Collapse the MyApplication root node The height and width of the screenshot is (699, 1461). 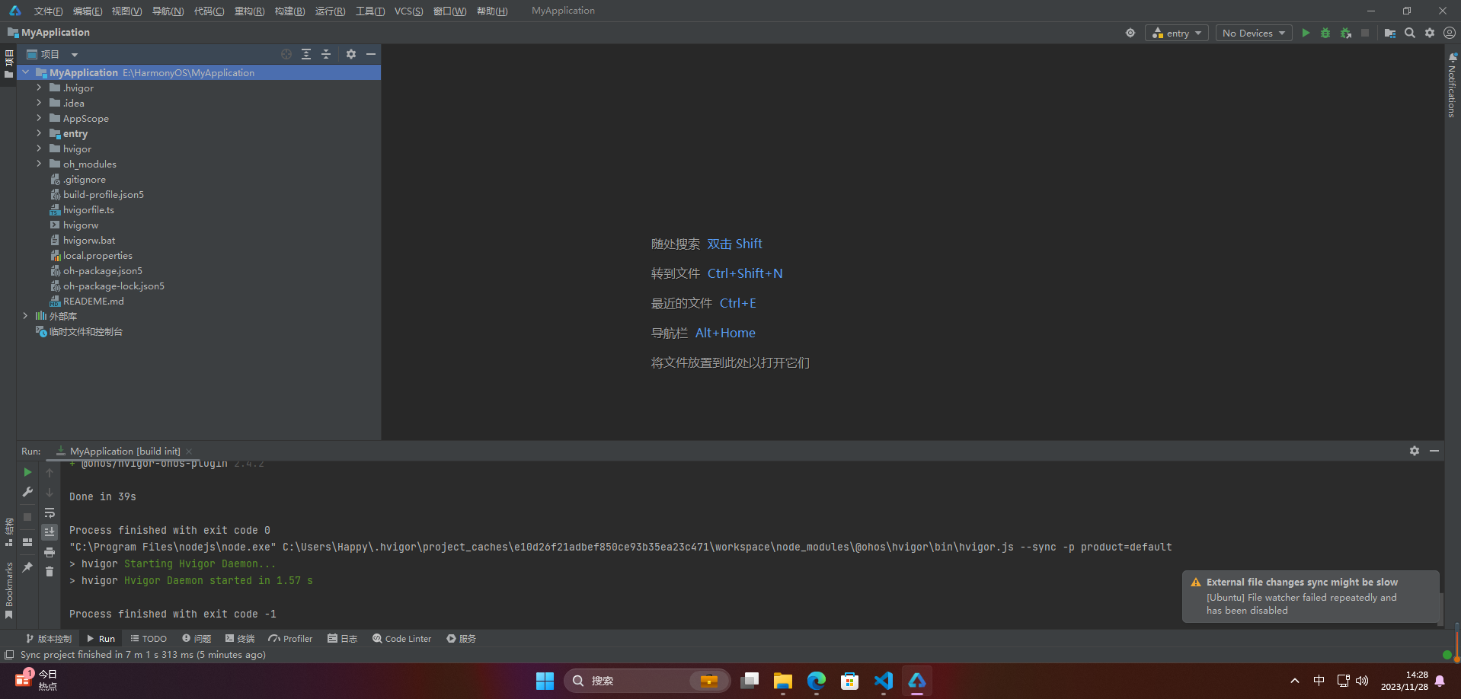pos(26,72)
